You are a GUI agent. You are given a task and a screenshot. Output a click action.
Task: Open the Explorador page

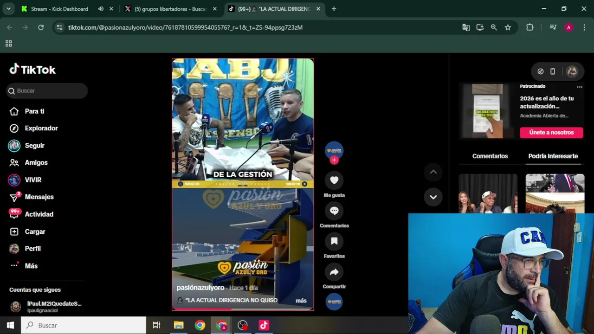[x=33, y=128]
